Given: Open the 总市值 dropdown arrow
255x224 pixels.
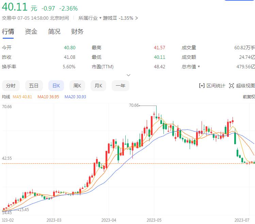Looking at the screenshot, I should (x=199, y=66).
